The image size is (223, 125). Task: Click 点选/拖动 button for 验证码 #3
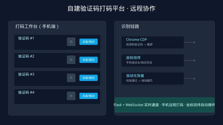88,78
